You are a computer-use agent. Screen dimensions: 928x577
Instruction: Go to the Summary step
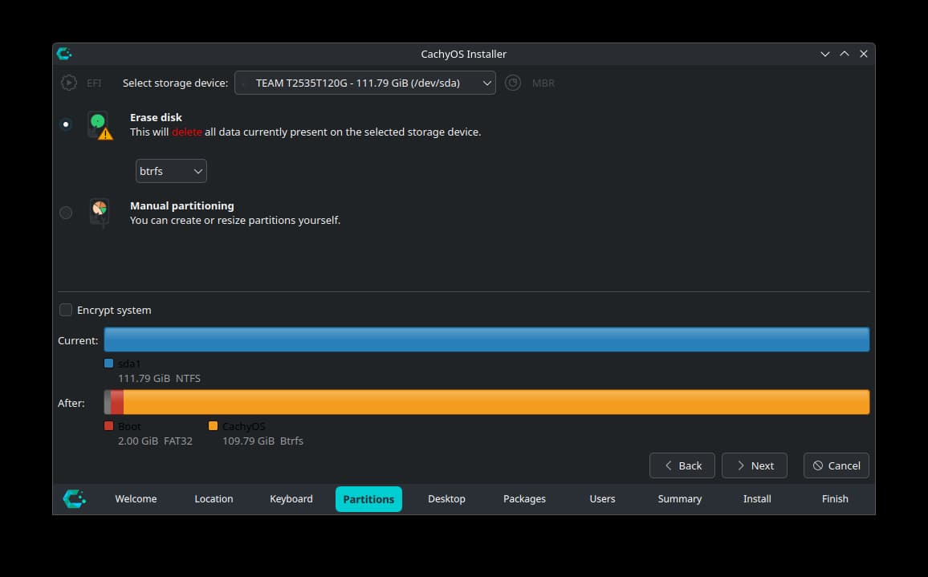[x=680, y=499]
